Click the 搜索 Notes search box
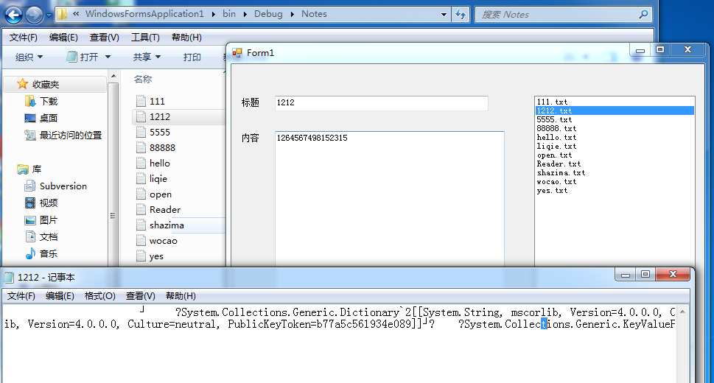Viewport: 714px width, 383px height. click(564, 15)
